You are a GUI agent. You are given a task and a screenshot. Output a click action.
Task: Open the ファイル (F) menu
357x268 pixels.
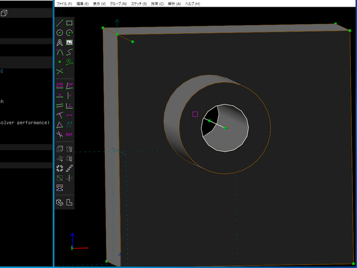(65, 4)
